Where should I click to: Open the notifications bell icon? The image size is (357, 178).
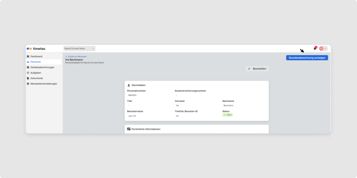[315, 48]
